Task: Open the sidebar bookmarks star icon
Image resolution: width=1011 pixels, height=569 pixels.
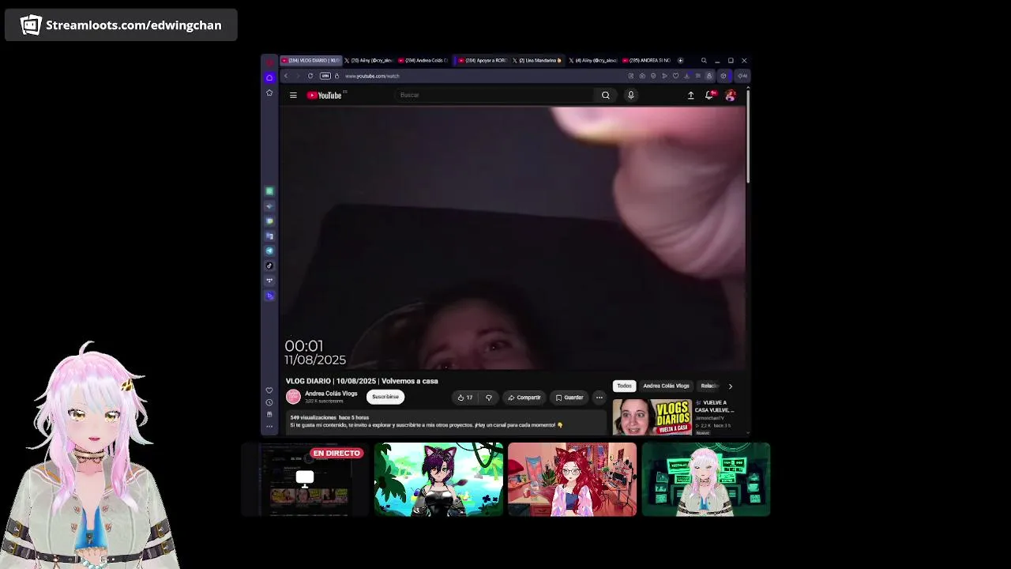Action: point(269,93)
